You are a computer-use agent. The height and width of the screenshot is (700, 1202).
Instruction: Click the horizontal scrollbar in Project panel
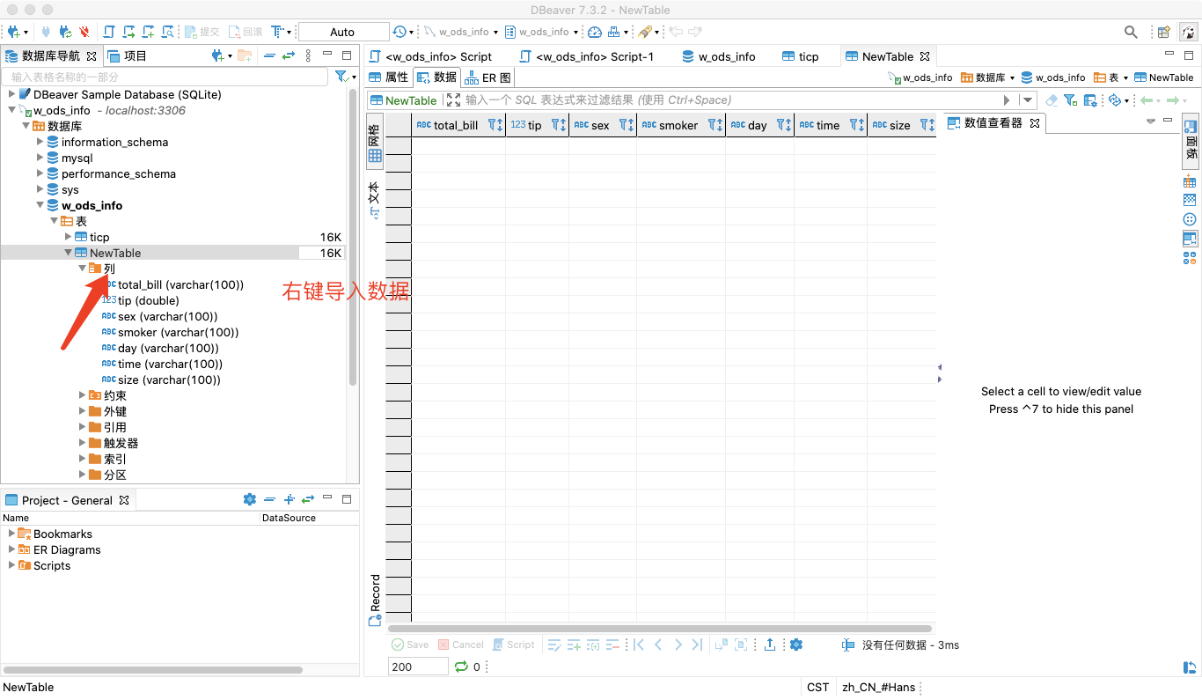coord(153,670)
